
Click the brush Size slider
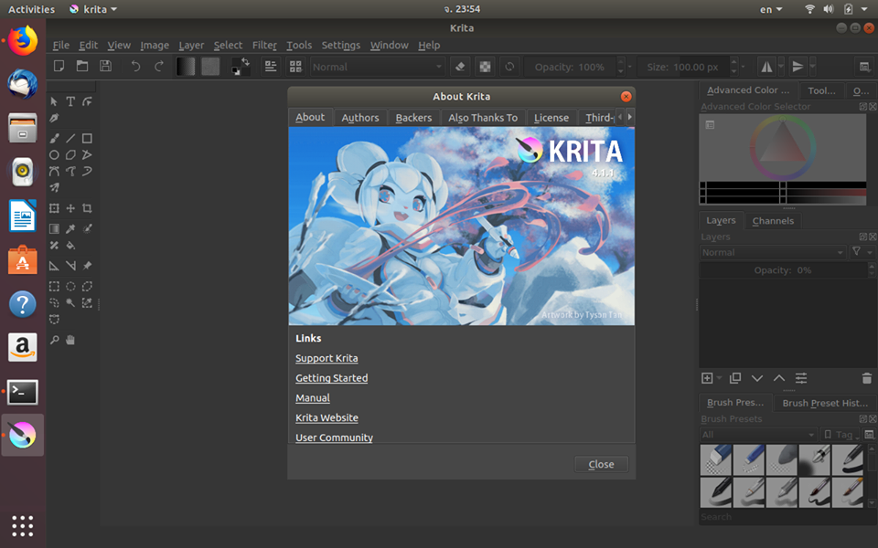(x=683, y=67)
